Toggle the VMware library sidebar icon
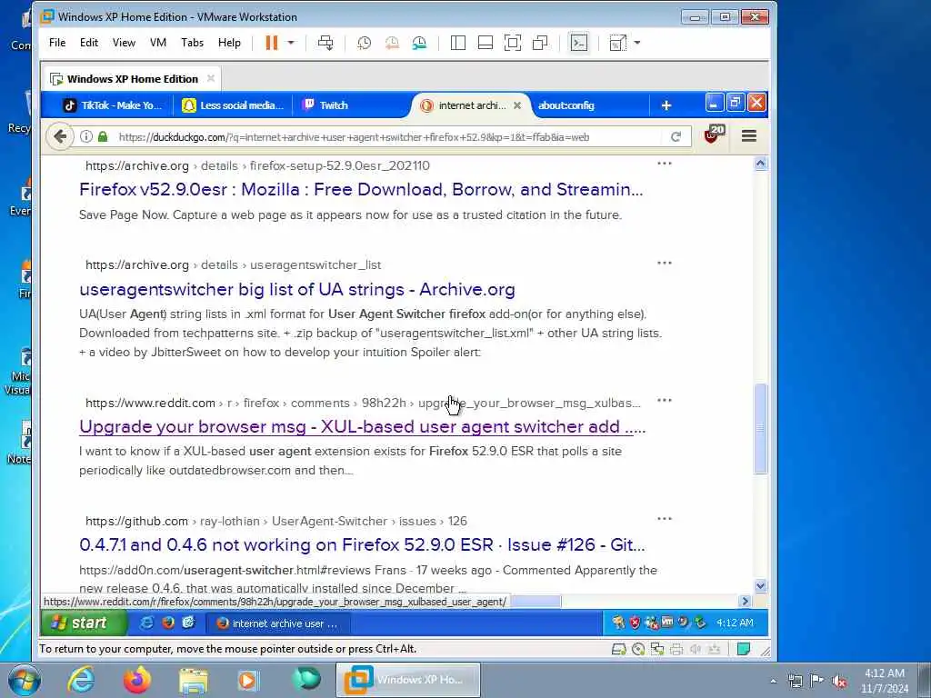The height and width of the screenshot is (698, 931). click(x=458, y=43)
